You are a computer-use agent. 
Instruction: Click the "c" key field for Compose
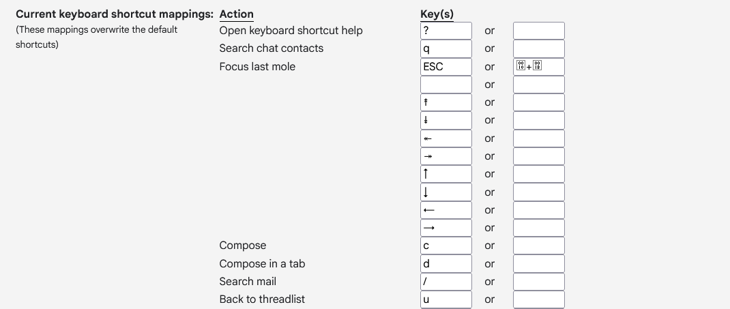point(446,246)
